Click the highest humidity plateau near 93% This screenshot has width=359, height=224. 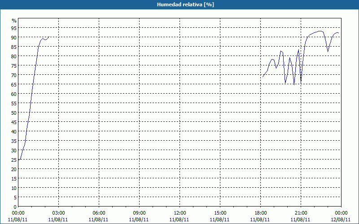point(320,31)
